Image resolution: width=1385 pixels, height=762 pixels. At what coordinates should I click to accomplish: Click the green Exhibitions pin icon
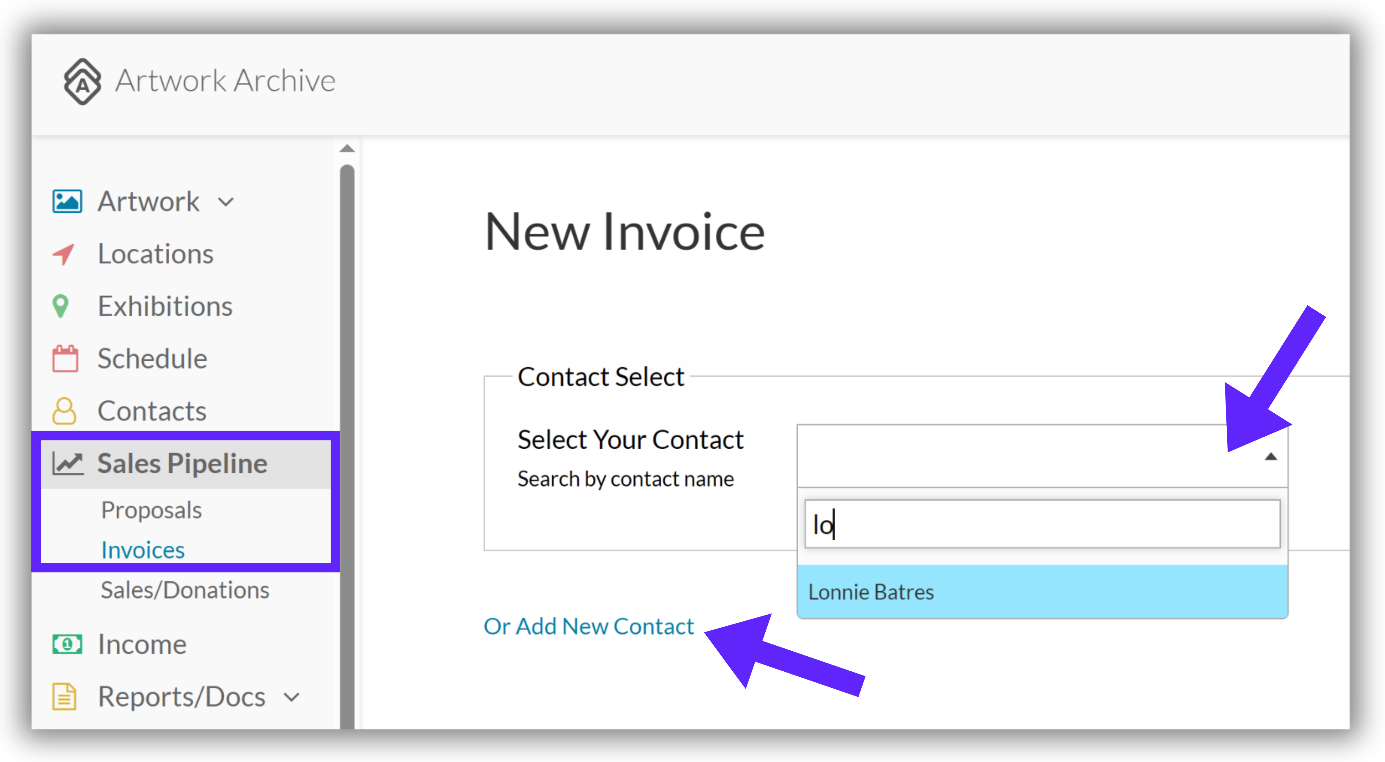pyautogui.click(x=61, y=306)
